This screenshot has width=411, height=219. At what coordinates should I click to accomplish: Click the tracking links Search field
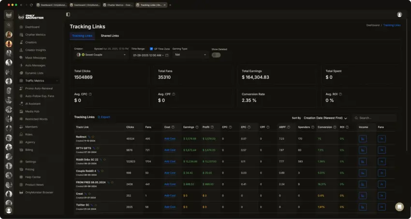pyautogui.click(x=374, y=118)
